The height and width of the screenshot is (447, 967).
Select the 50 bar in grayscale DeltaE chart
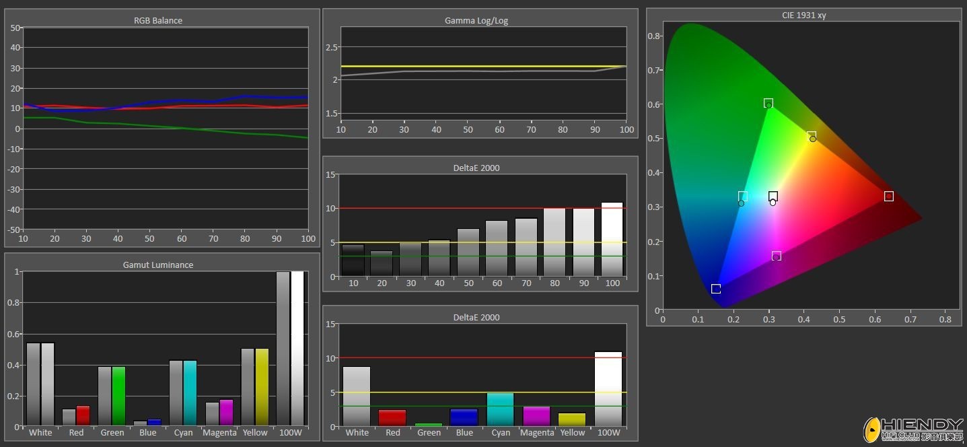(x=468, y=252)
